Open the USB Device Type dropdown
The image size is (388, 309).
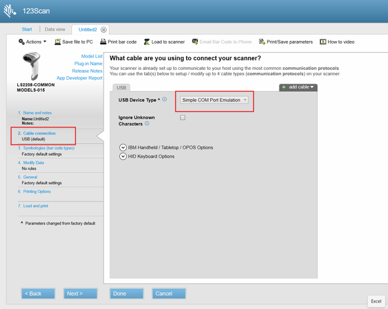214,100
